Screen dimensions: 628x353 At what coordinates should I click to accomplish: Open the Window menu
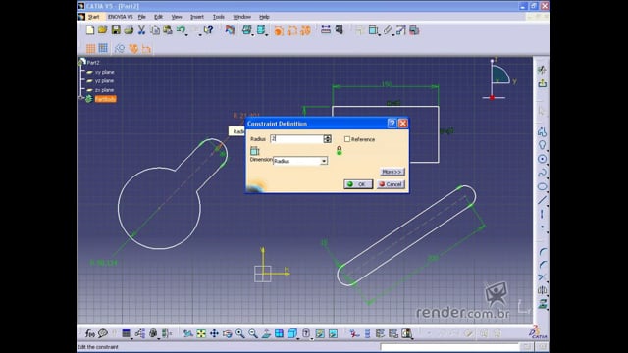pyautogui.click(x=242, y=17)
